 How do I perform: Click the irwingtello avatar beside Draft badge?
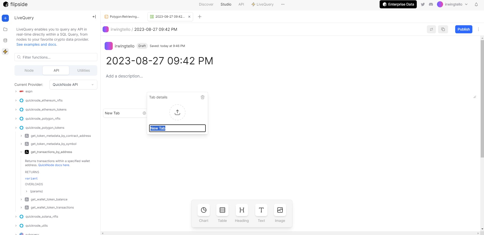point(109,46)
